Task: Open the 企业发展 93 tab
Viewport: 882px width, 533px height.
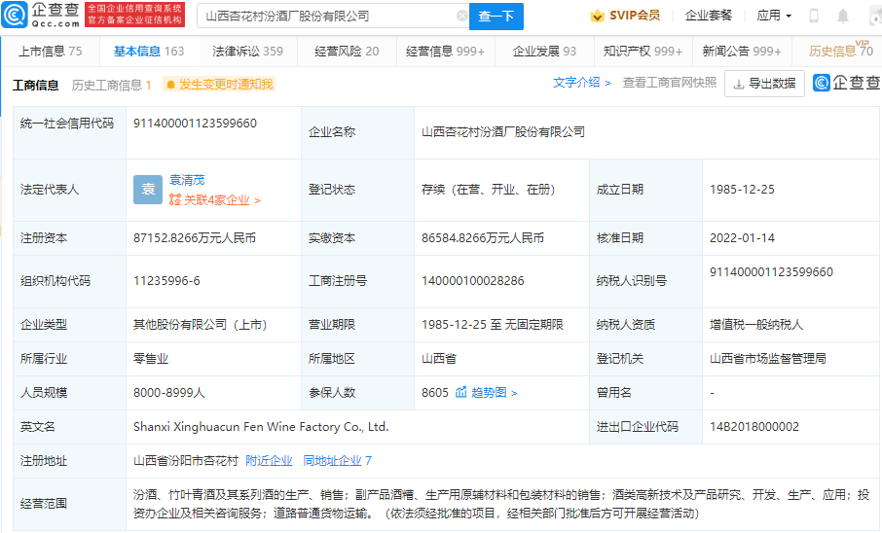Action: coord(544,52)
